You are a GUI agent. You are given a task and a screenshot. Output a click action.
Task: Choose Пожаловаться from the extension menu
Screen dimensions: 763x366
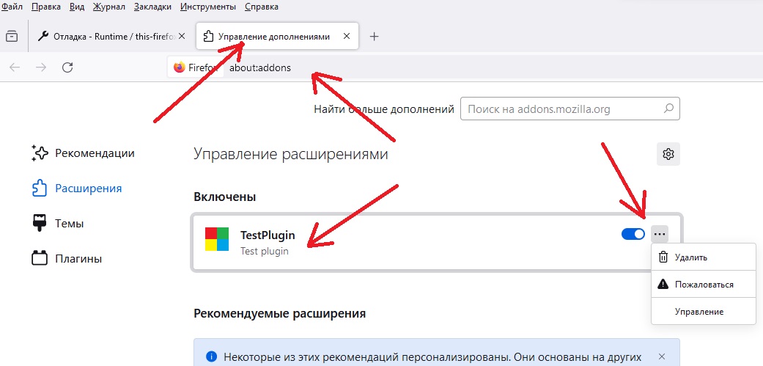pos(703,285)
